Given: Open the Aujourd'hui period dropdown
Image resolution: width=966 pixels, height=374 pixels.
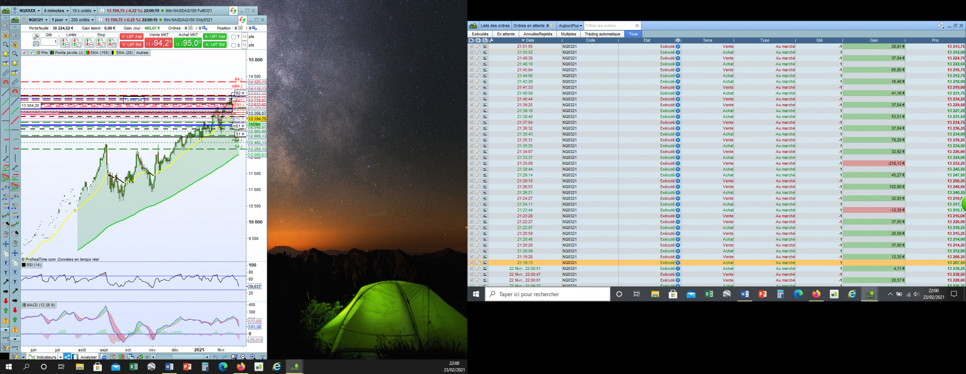Looking at the screenshot, I should (x=570, y=26).
